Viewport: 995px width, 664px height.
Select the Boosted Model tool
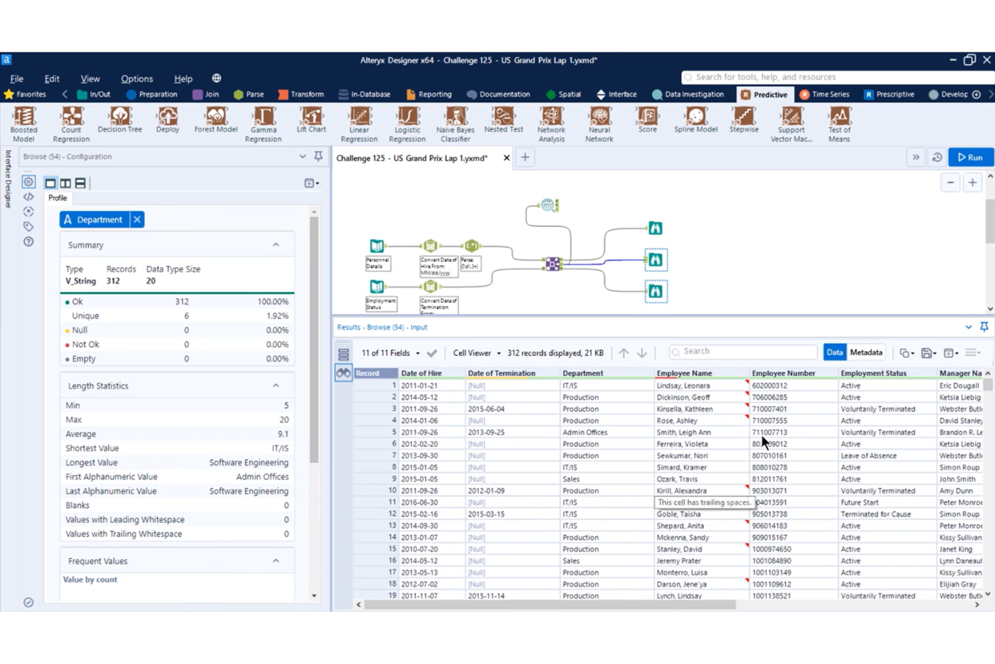[x=24, y=124]
